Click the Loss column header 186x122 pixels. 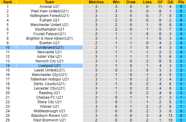coord(147,2)
